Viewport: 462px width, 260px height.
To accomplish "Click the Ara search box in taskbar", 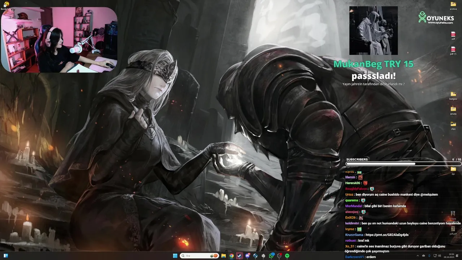I will pyautogui.click(x=199, y=256).
